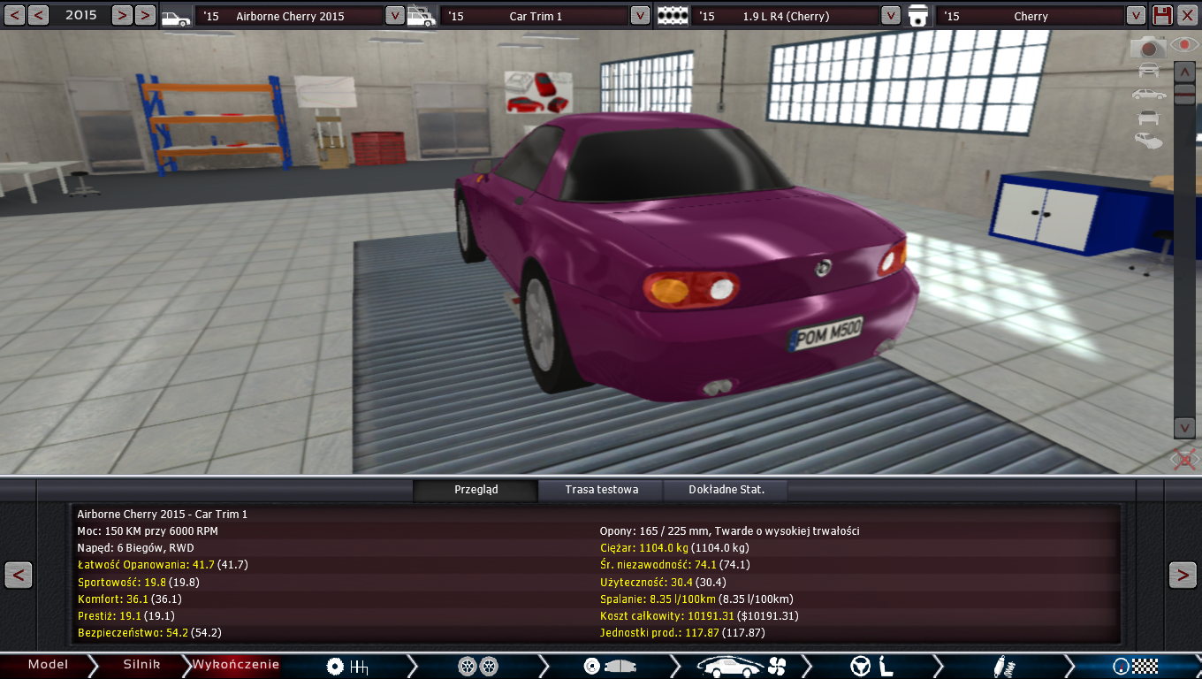Switch to side view car icon
The image size is (1202, 679).
click(x=1148, y=94)
